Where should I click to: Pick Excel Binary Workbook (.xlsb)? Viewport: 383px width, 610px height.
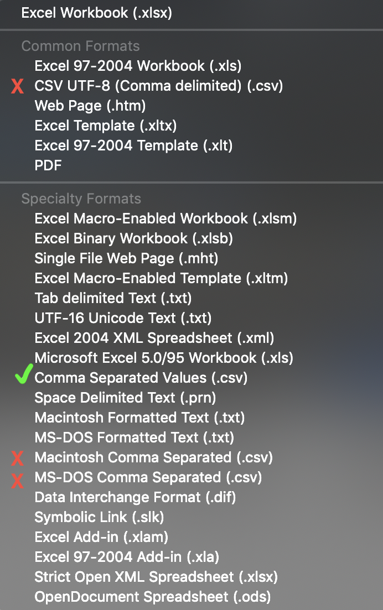pyautogui.click(x=133, y=238)
